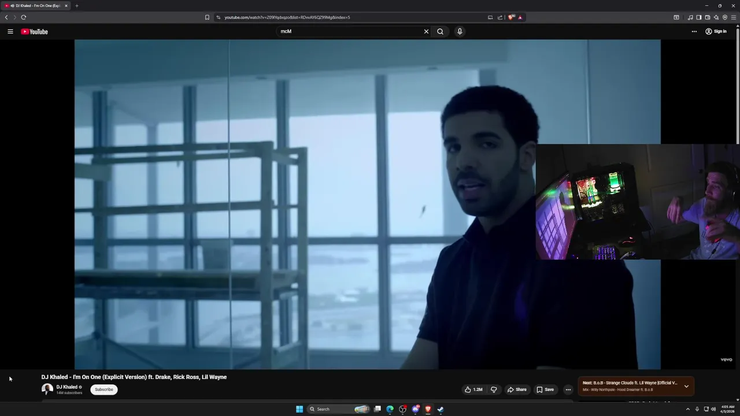The image size is (740, 416).
Task: Open Task View on the taskbar
Action: coord(378,409)
